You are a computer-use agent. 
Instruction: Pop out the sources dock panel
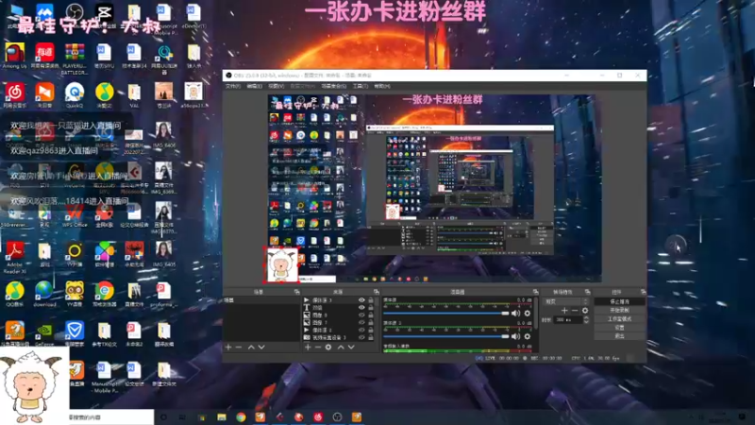tap(376, 292)
